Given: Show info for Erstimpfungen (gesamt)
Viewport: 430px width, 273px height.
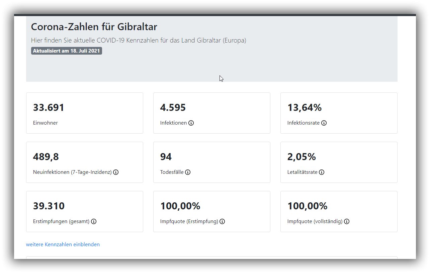Looking at the screenshot, I should (x=94, y=221).
